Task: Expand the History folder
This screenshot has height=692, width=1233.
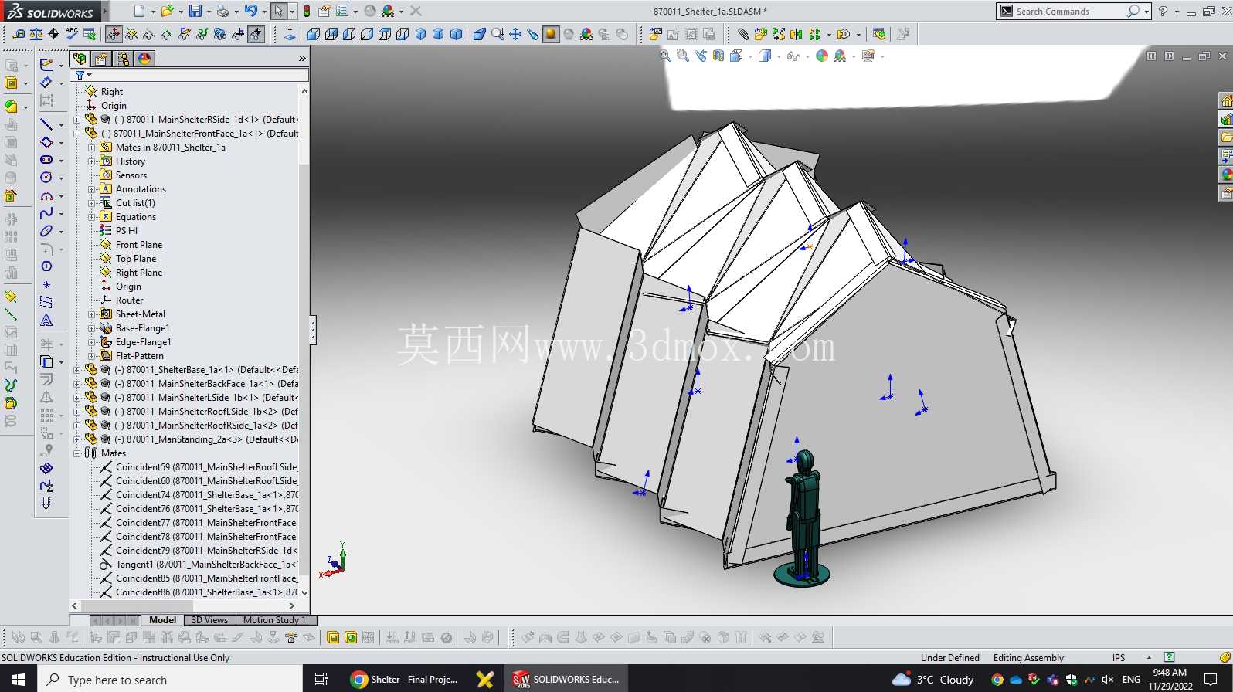Action: tap(92, 161)
